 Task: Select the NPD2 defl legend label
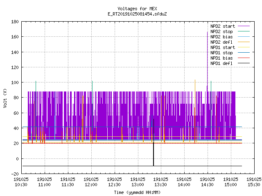(x=221, y=42)
